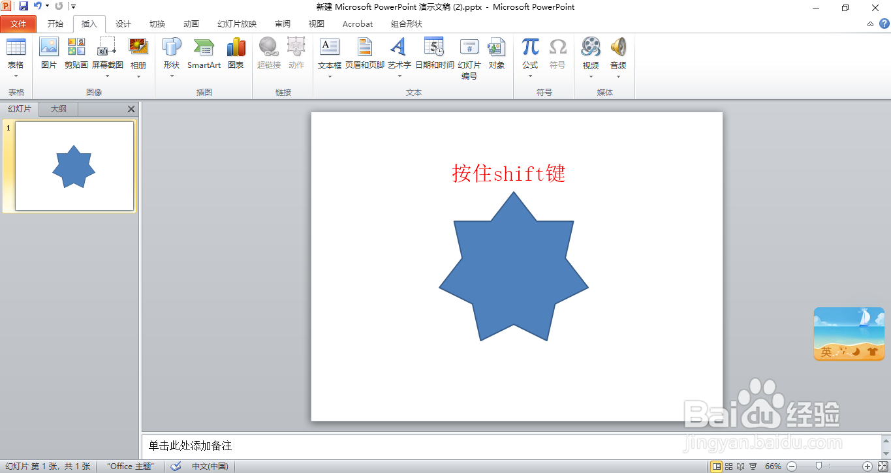Image resolution: width=891 pixels, height=473 pixels.
Task: Open the 设计 (Design) ribbon tab
Action: click(123, 23)
